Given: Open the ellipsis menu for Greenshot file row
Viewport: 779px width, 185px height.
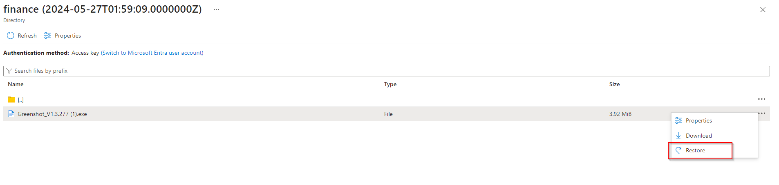Looking at the screenshot, I should coord(761,113).
